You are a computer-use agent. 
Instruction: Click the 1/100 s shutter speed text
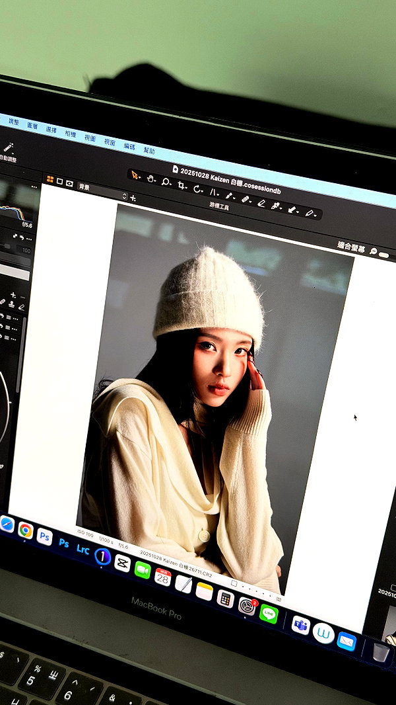(106, 539)
